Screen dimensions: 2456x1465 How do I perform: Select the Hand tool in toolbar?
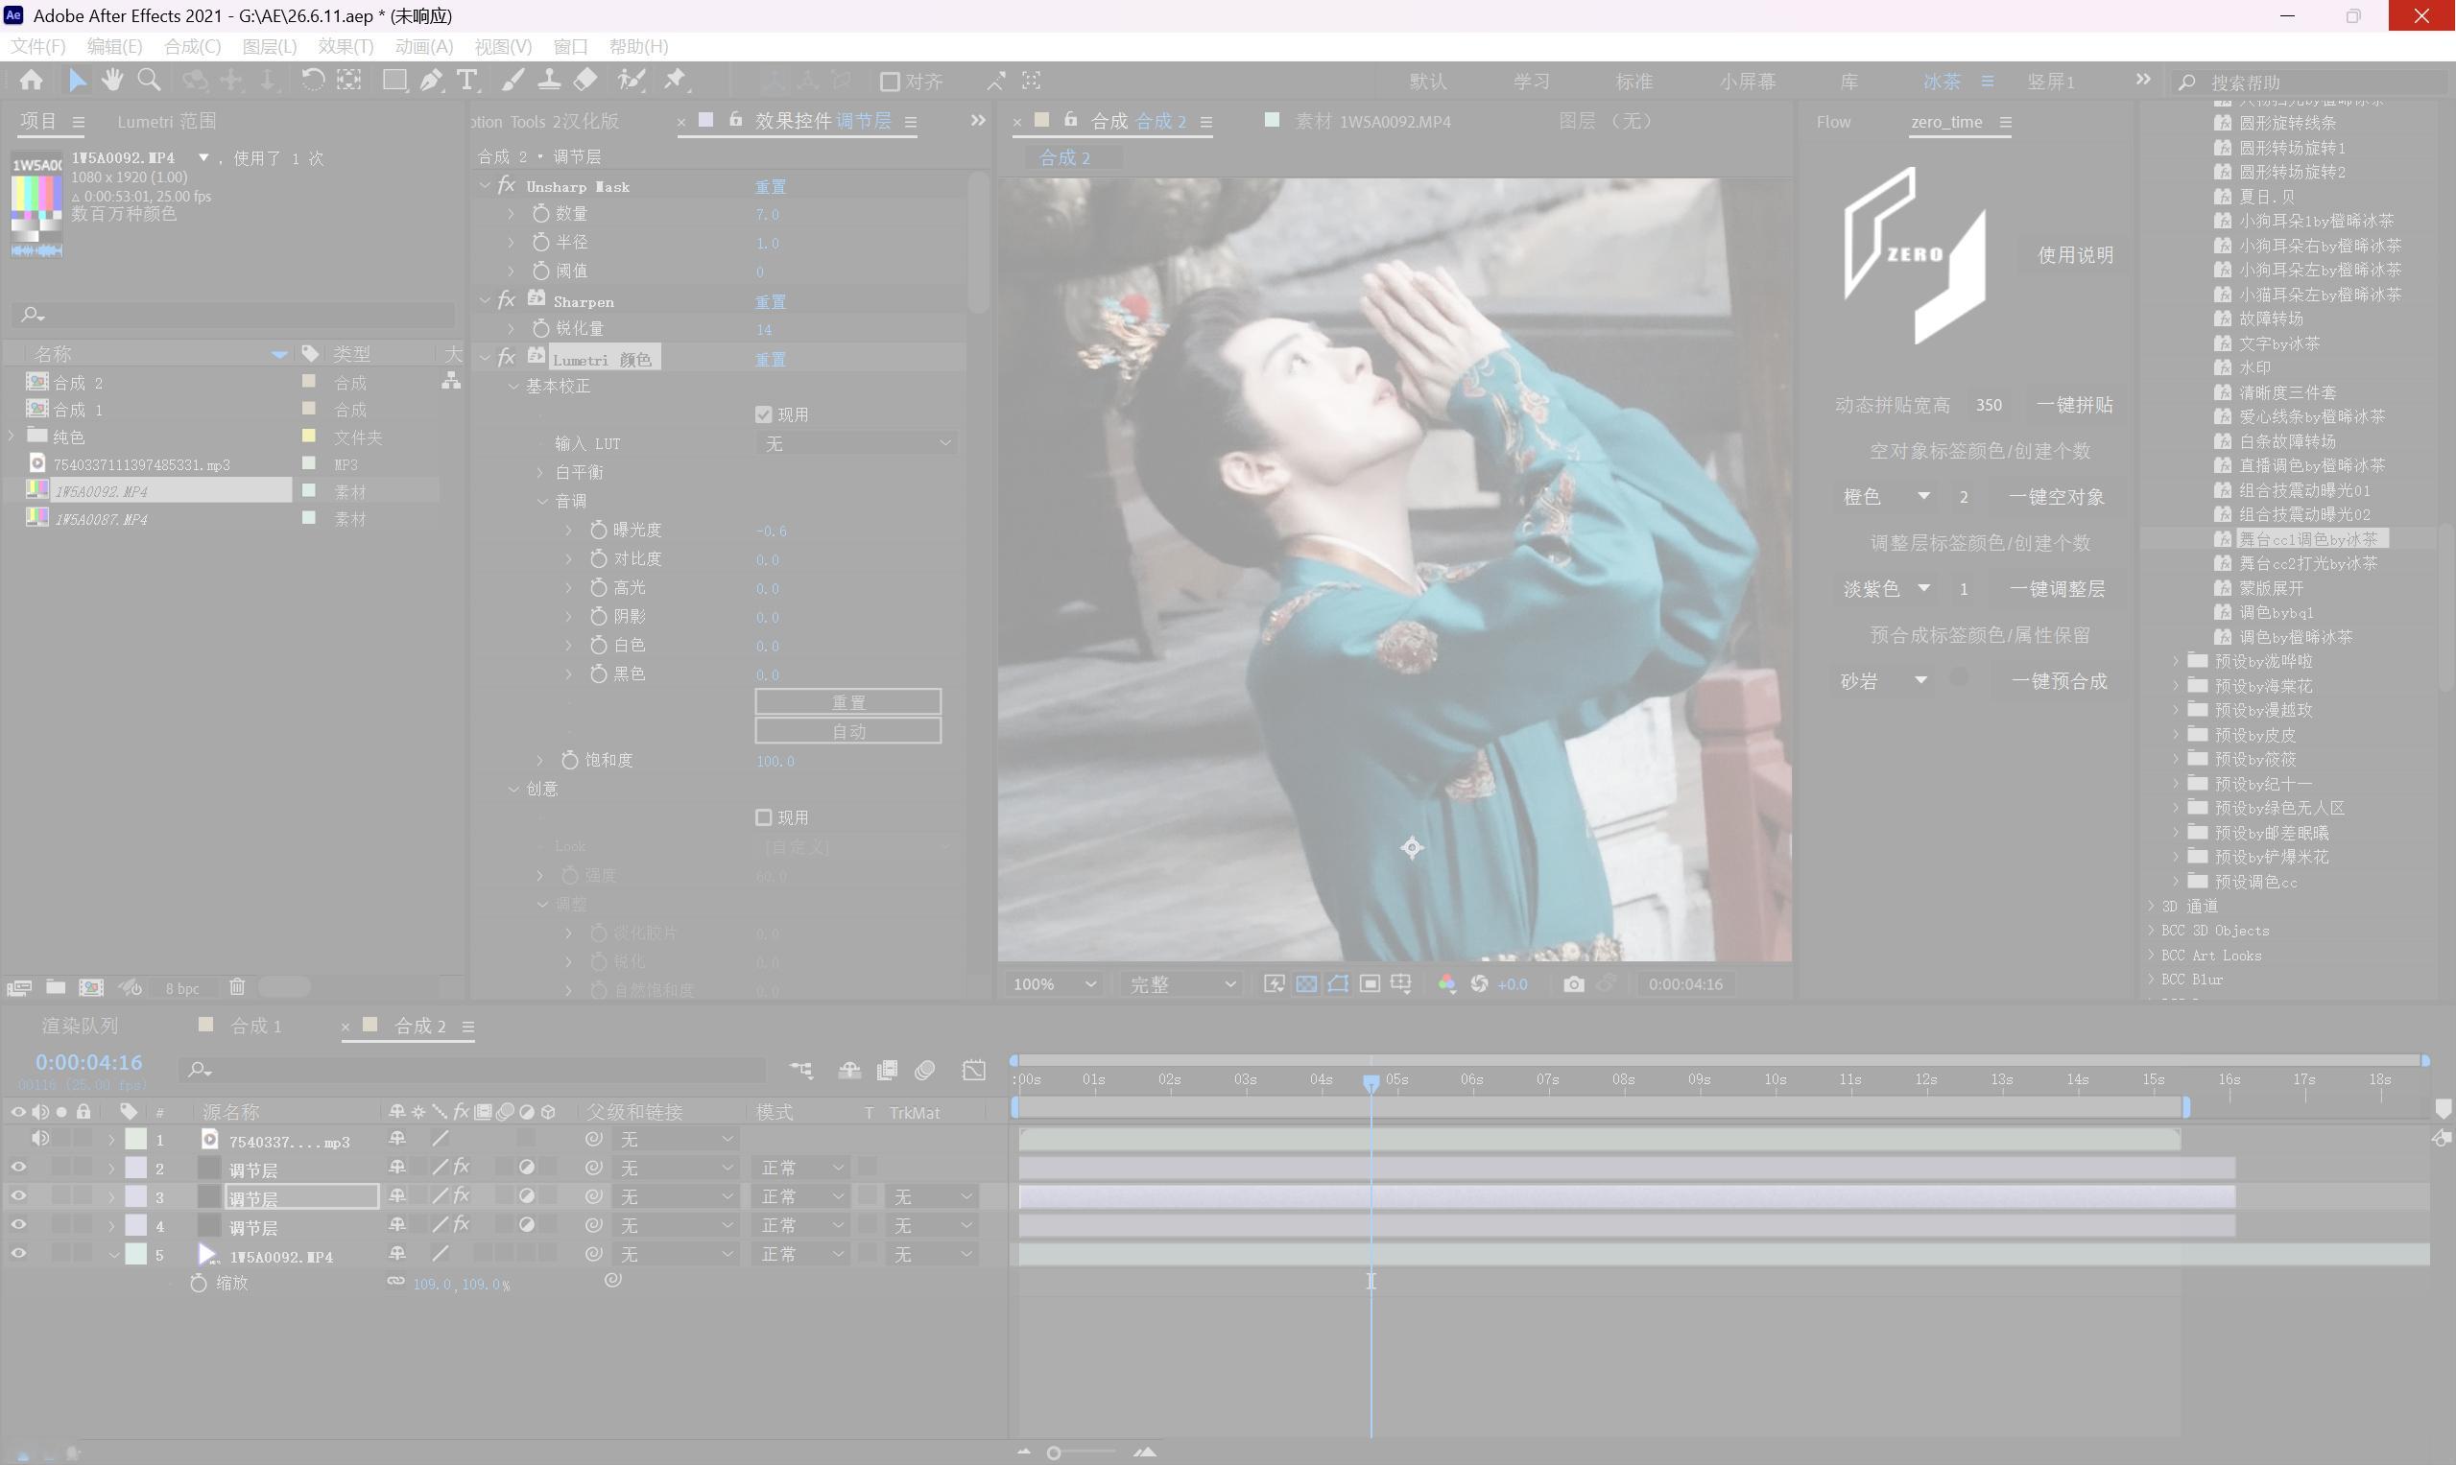[112, 80]
